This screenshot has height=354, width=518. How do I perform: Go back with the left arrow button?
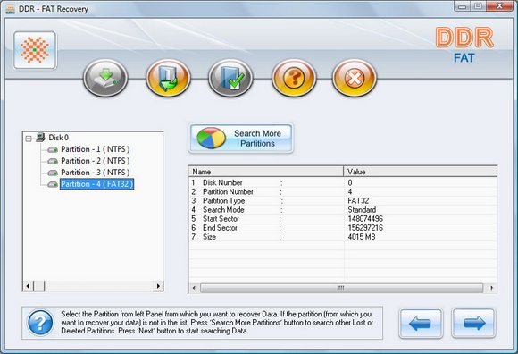(421, 324)
